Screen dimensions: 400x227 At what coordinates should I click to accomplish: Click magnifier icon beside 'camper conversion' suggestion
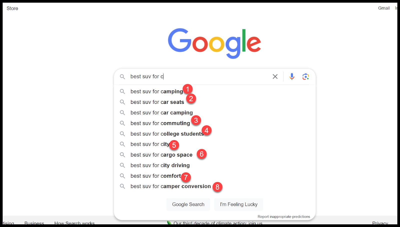tap(122, 186)
